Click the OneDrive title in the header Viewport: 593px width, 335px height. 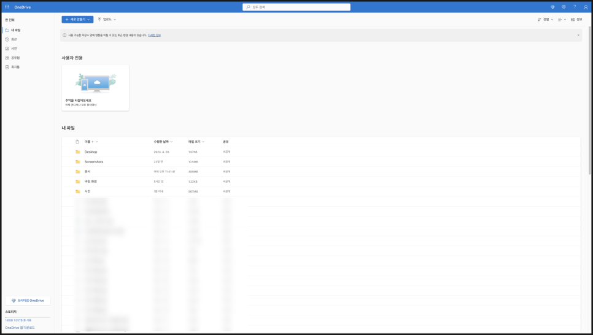(x=22, y=7)
